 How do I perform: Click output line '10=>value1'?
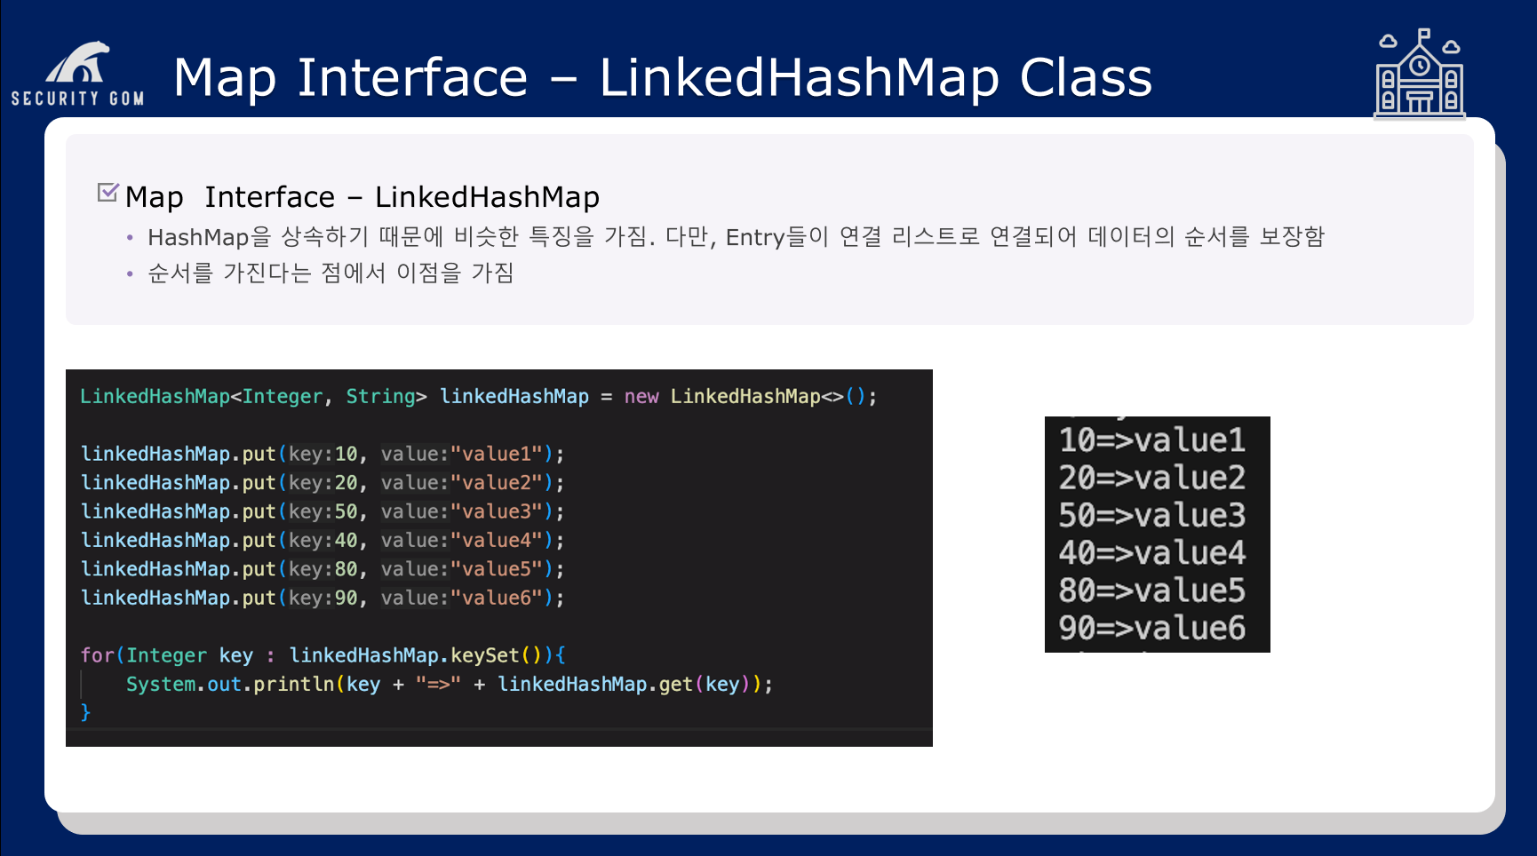(1152, 440)
